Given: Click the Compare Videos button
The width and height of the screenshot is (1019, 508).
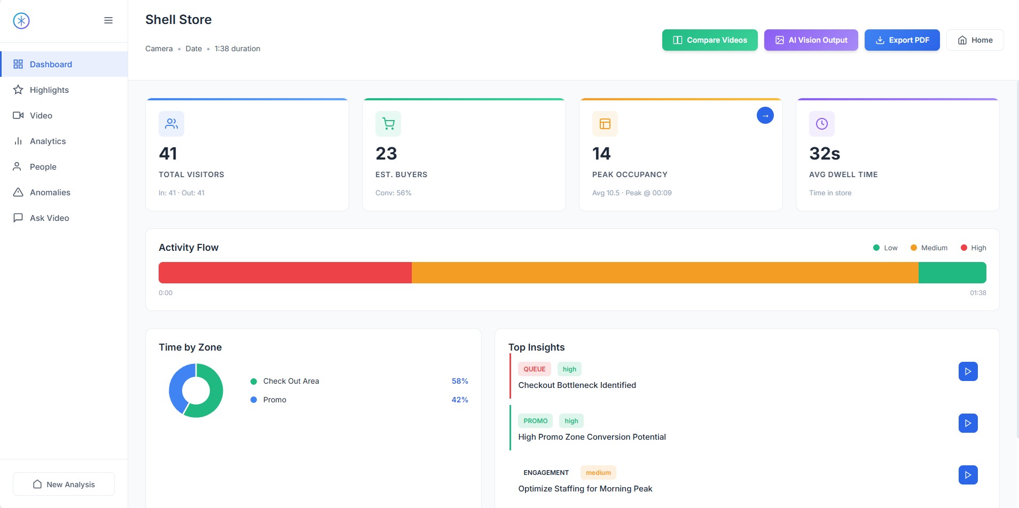Looking at the screenshot, I should (x=710, y=40).
